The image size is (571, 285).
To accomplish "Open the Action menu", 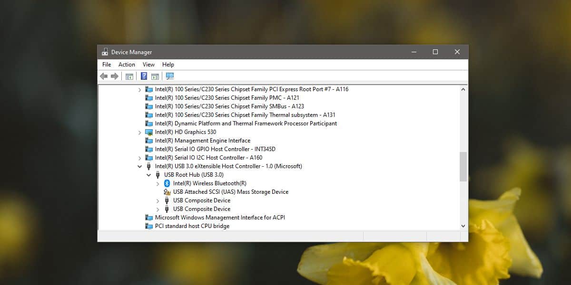I will click(x=127, y=65).
